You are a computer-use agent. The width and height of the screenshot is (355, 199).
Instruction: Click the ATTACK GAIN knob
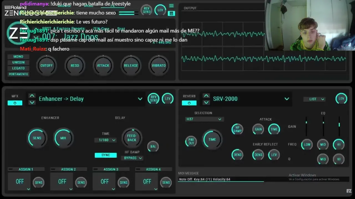pyautogui.click(x=258, y=129)
